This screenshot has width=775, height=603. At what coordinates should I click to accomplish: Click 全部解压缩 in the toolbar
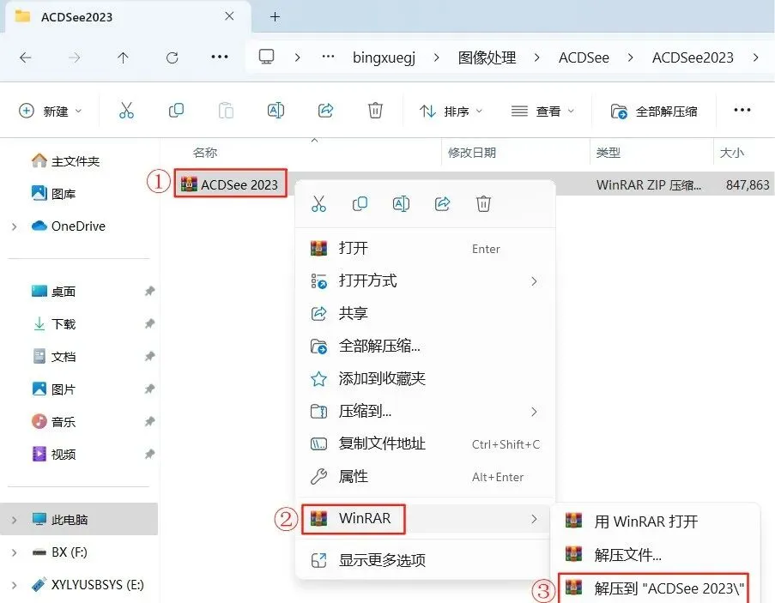coord(654,112)
